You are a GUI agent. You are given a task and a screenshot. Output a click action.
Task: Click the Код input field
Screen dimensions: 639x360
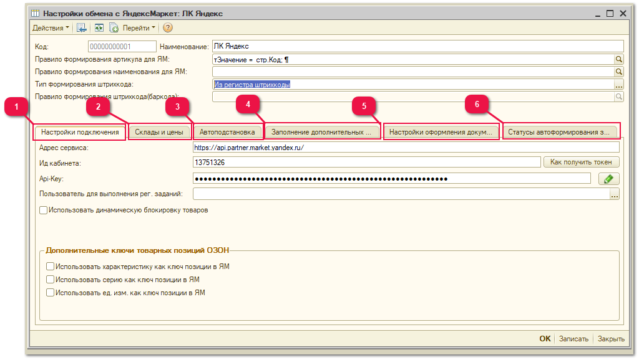coord(122,46)
